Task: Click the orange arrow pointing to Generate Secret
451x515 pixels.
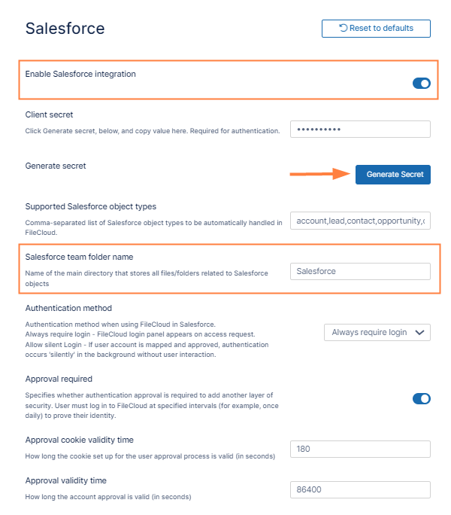Action: [x=321, y=174]
